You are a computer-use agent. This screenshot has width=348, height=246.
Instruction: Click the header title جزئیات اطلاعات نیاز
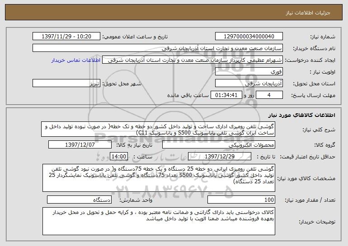(x=308, y=13)
